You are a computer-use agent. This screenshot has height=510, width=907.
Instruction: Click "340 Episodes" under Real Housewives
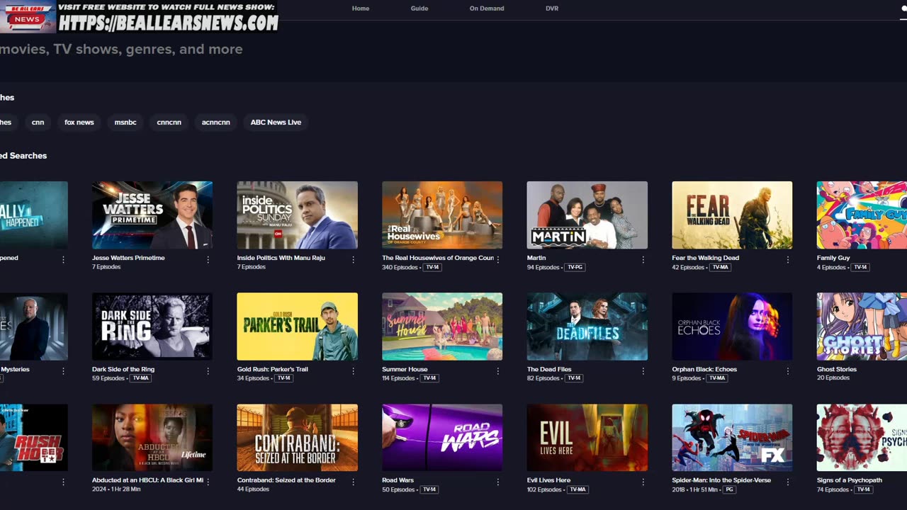click(400, 268)
